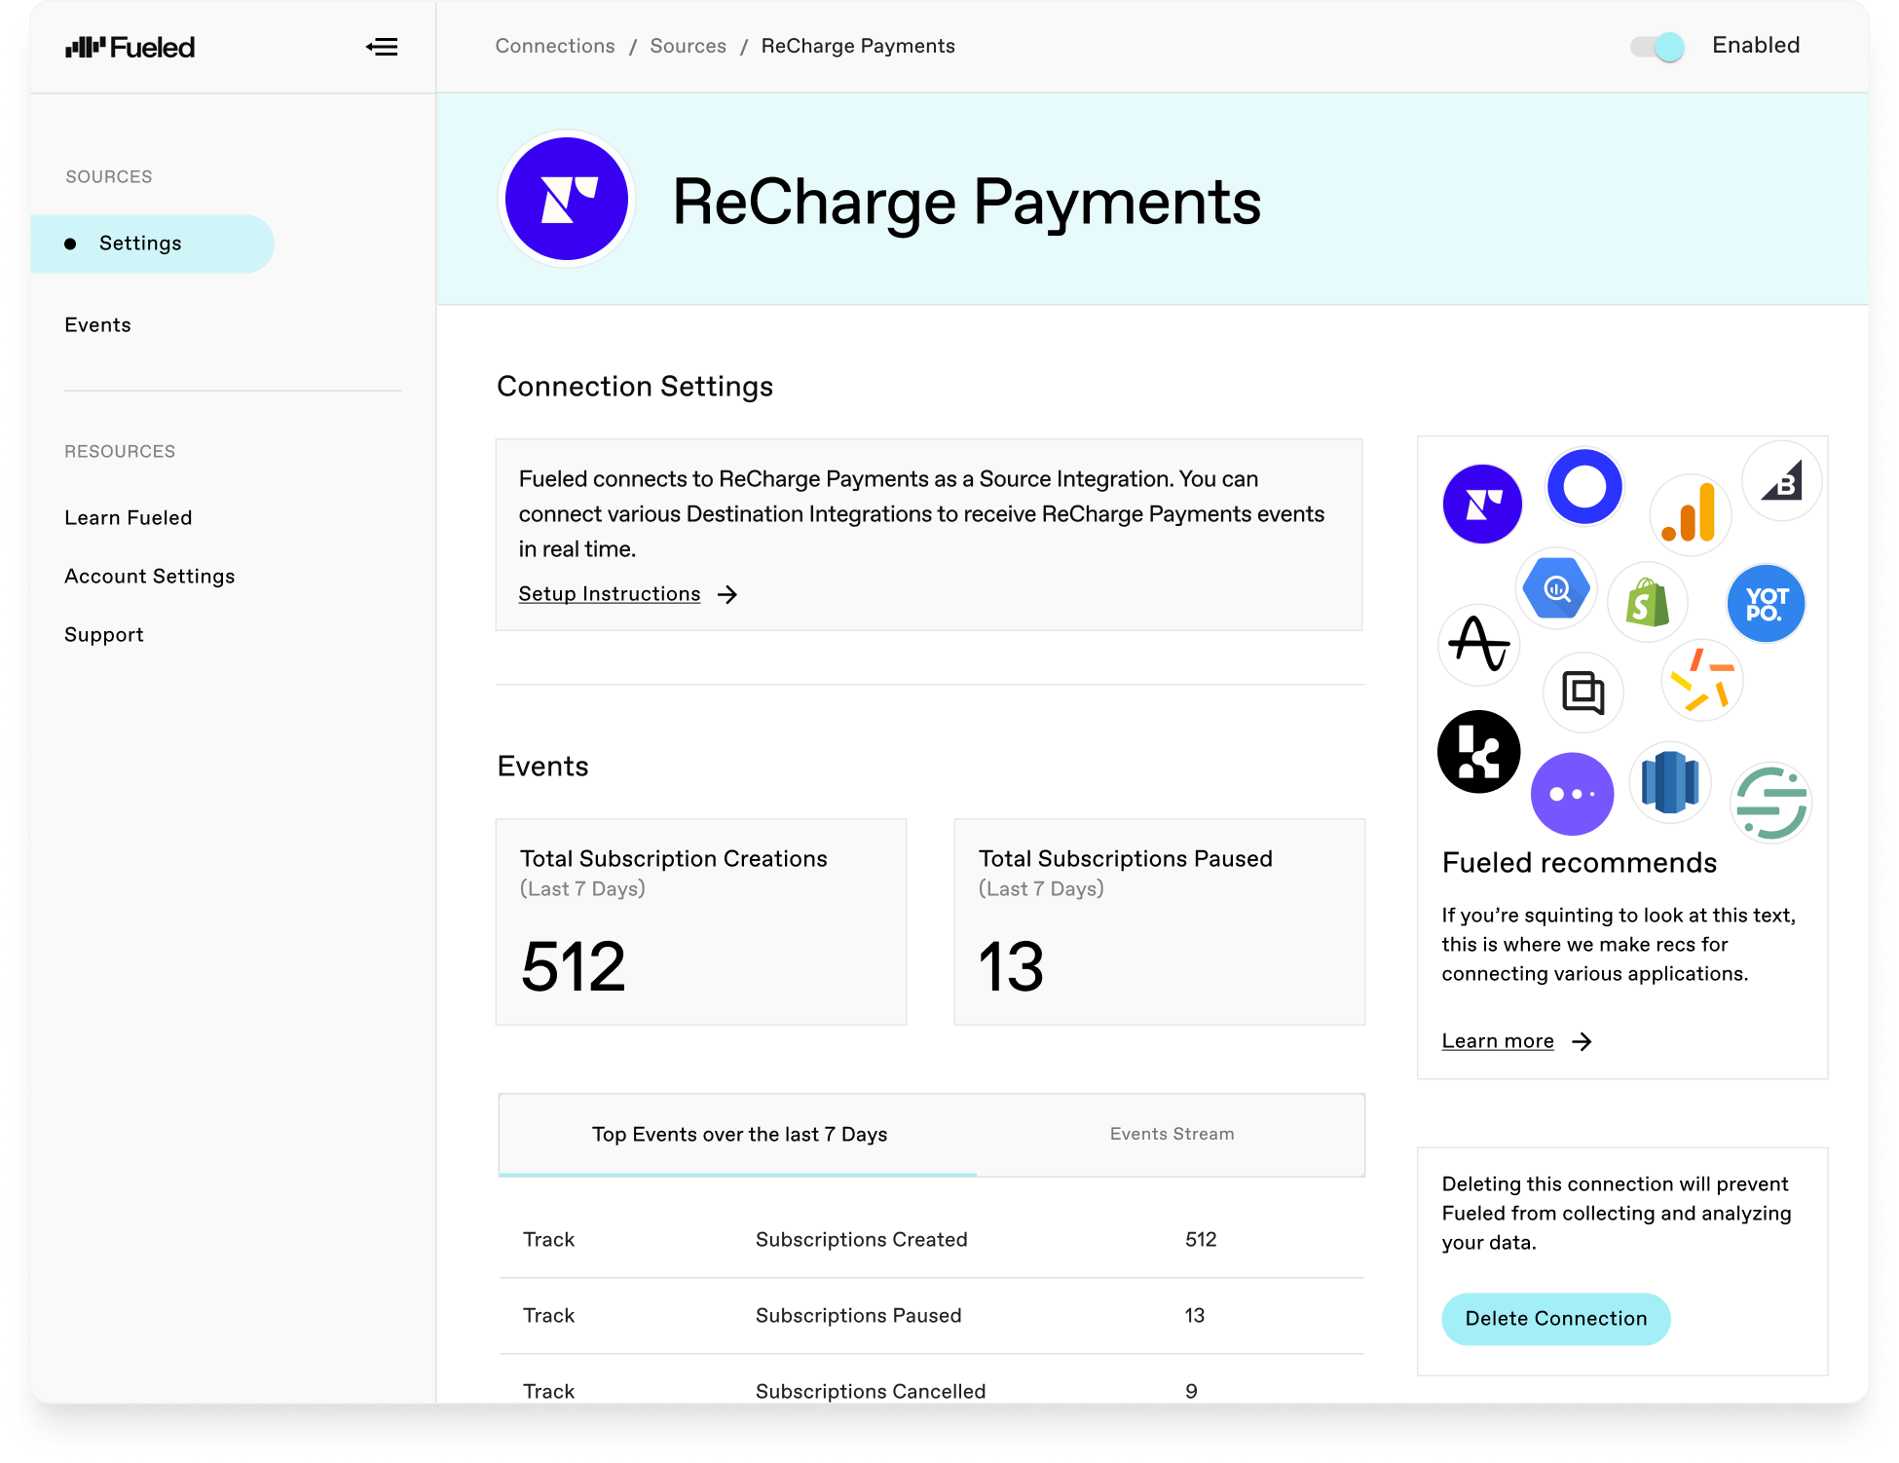The height and width of the screenshot is (1463, 1899).
Task: Toggle the Enabled connection switch
Action: (1657, 46)
